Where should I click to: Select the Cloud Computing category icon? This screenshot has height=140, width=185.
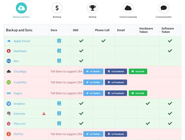[x=128, y=8]
